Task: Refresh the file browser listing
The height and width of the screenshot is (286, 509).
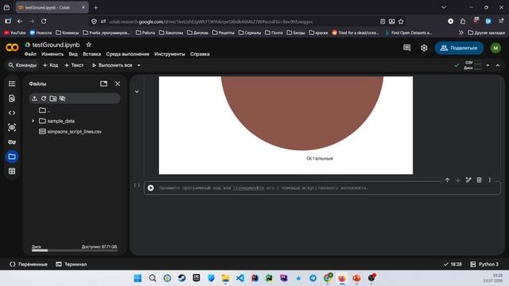Action: pos(44,99)
